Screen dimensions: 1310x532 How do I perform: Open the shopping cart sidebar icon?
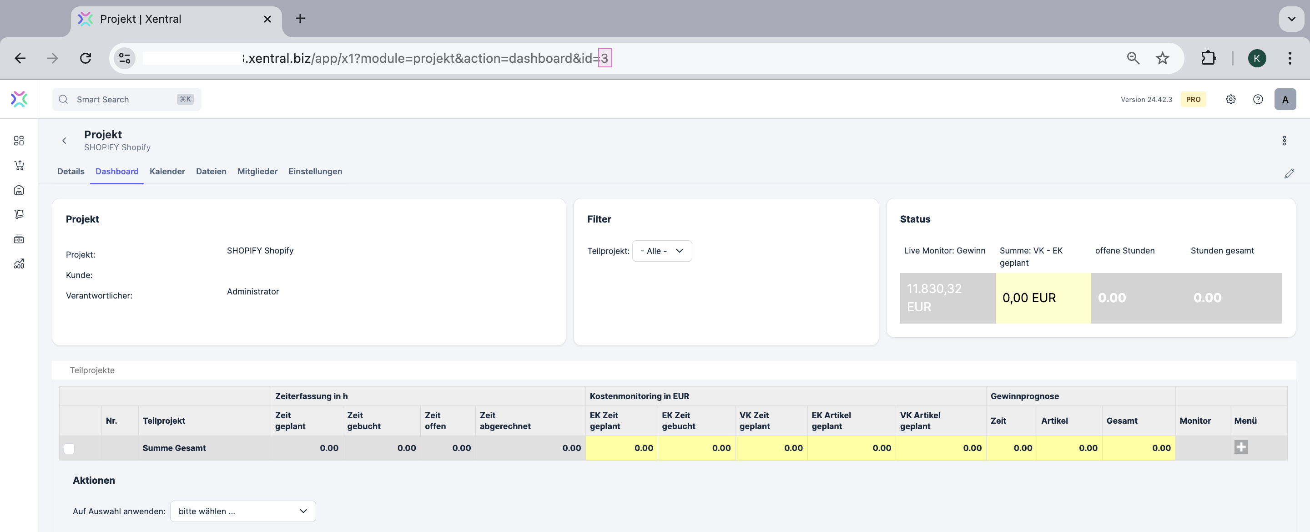click(x=19, y=165)
